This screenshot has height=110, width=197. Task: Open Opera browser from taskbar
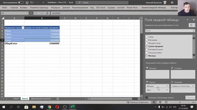point(57,107)
